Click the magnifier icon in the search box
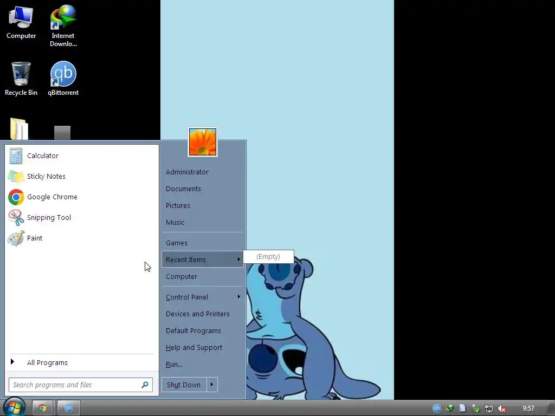Image resolution: width=555 pixels, height=416 pixels. coord(145,385)
